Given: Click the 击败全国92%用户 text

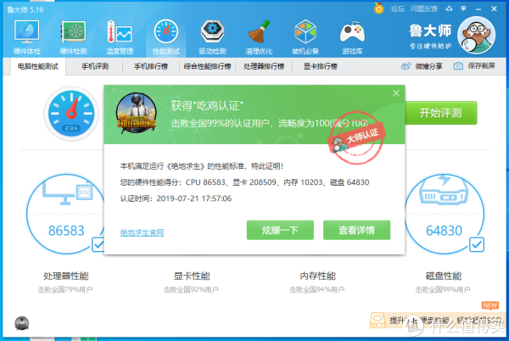Looking at the screenshot, I should click(191, 289).
